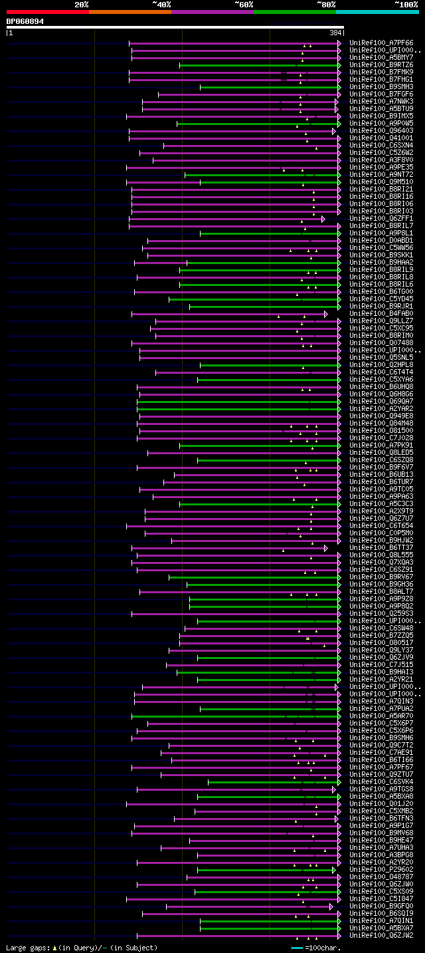Click the cyan ~100% identity legend segment
The image size is (425, 953).
pyautogui.click(x=377, y=11)
